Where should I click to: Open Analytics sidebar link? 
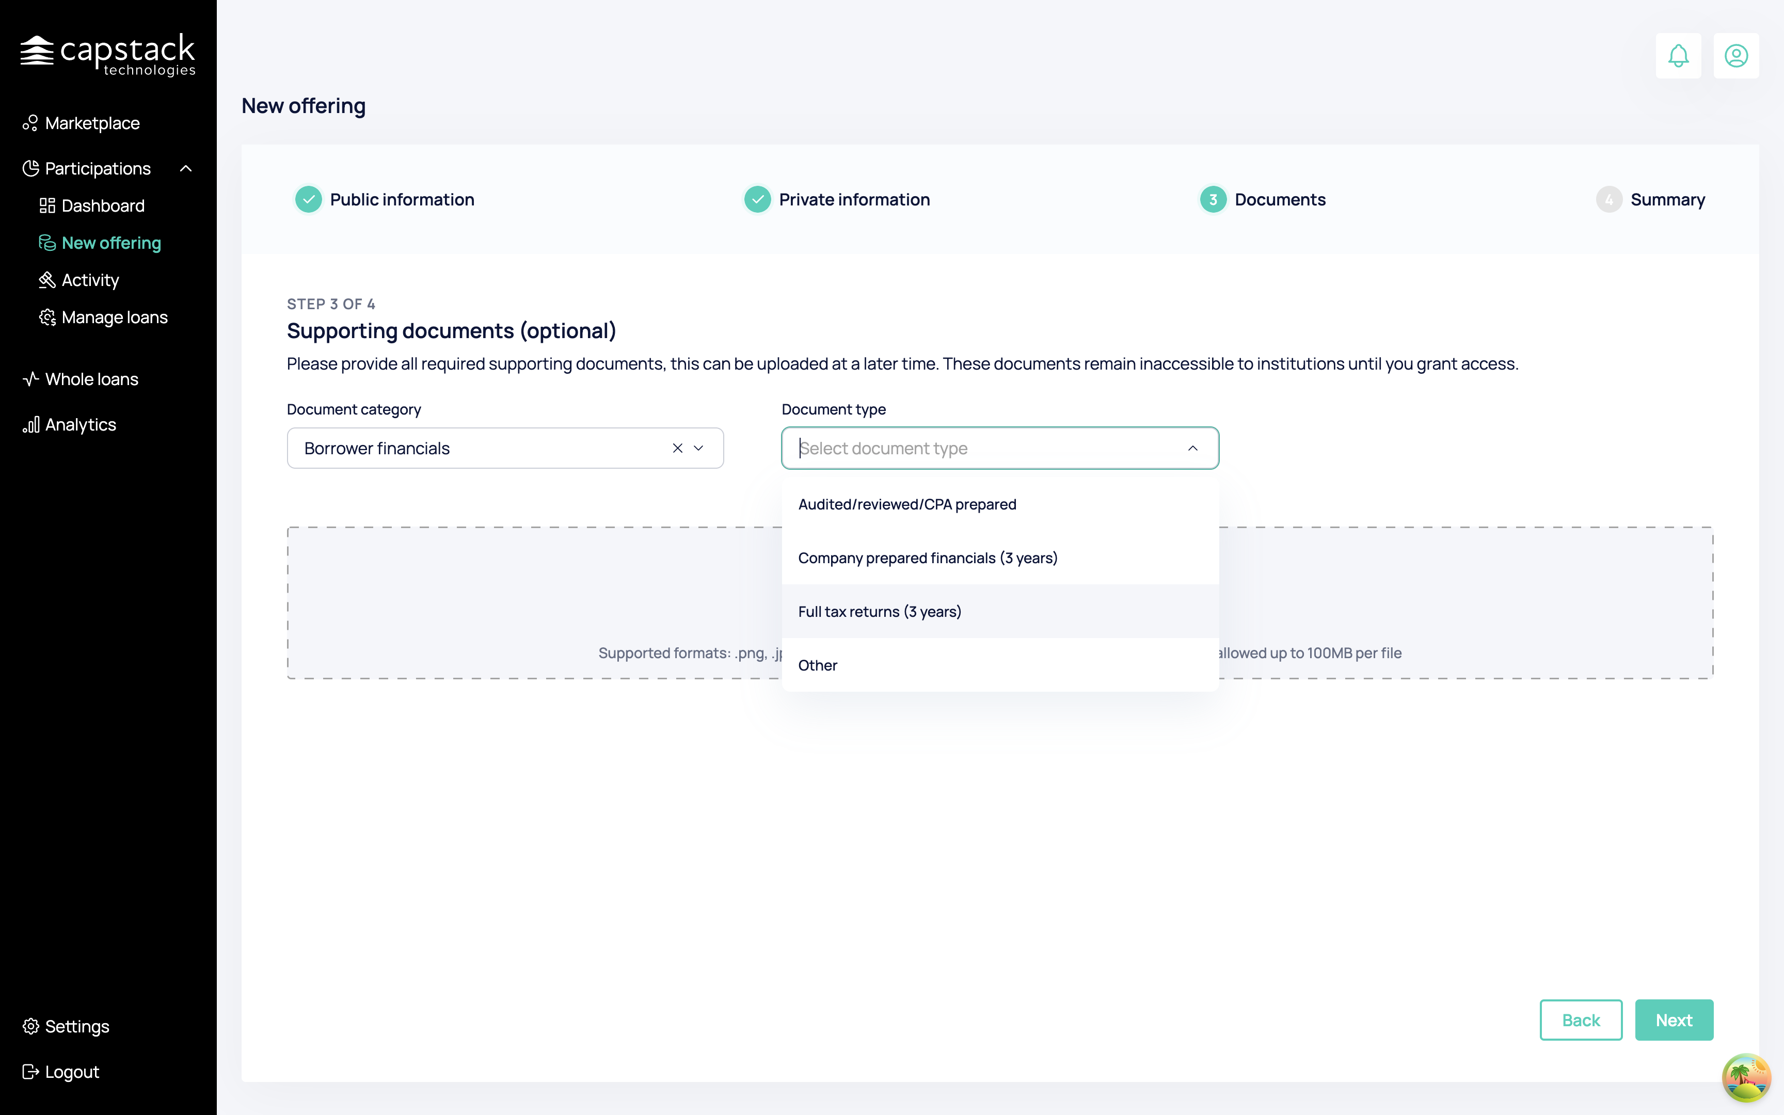81,425
